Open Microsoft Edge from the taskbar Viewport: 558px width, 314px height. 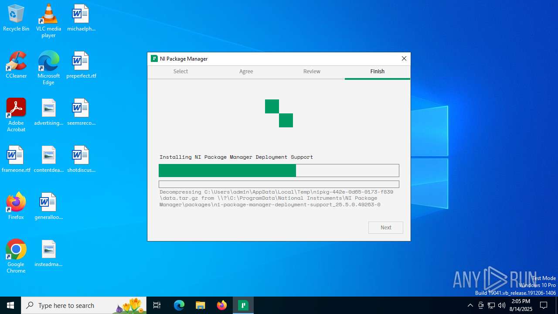[x=179, y=305]
